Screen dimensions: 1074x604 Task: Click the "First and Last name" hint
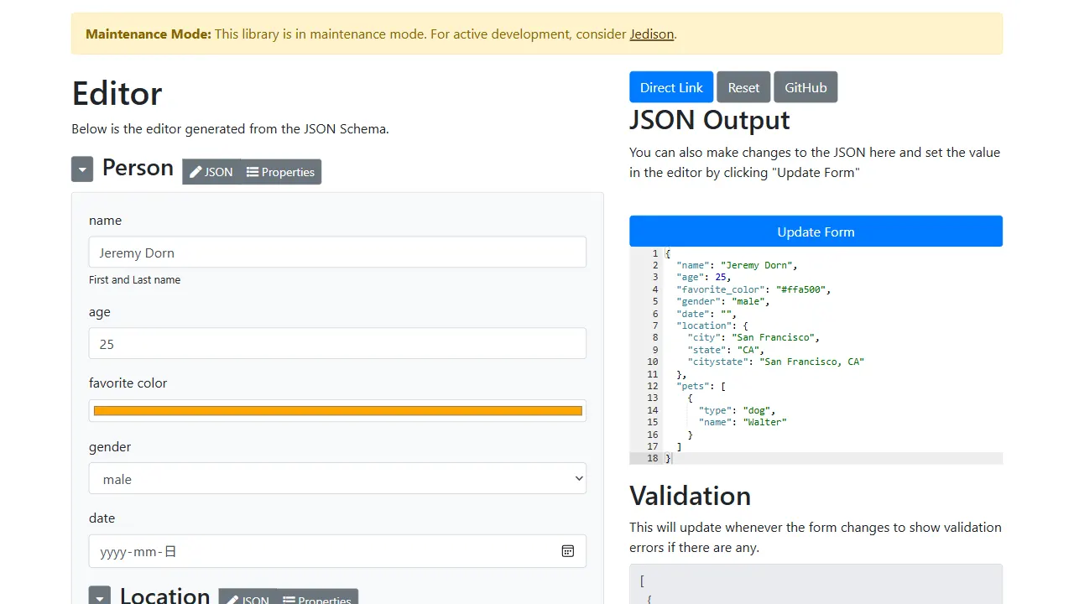tap(134, 279)
